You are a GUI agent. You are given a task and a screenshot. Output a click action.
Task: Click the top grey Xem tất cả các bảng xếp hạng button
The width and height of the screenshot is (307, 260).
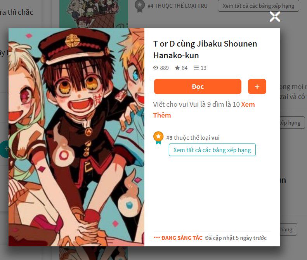(x=258, y=6)
